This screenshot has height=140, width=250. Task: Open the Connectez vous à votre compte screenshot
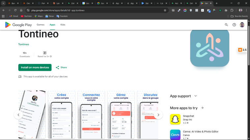(91, 115)
